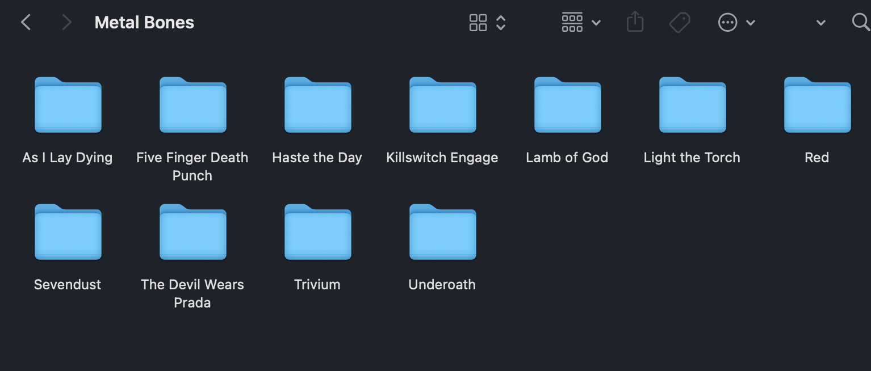Go forward with the right chevron
Viewport: 871px width, 371px height.
pyautogui.click(x=67, y=22)
